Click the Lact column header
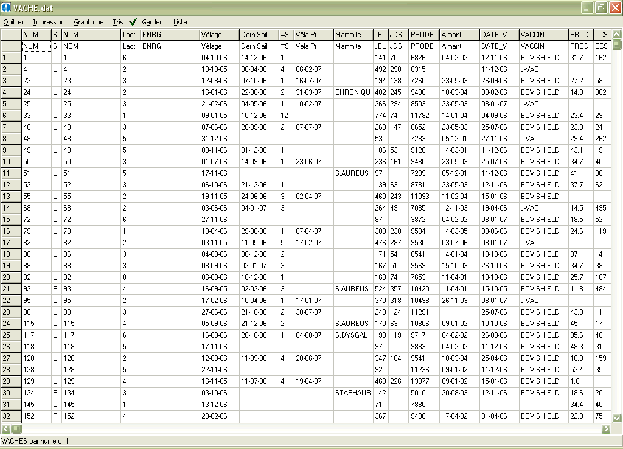Image resolution: width=623 pixels, height=449 pixels. tap(130, 35)
